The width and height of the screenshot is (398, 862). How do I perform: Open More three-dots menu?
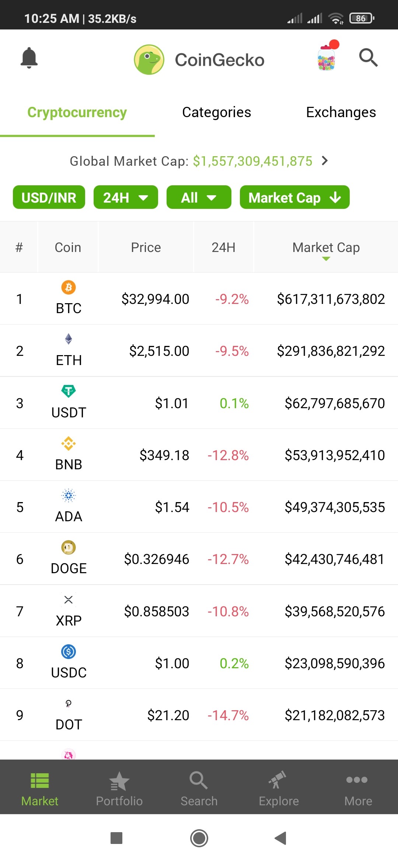point(357,780)
